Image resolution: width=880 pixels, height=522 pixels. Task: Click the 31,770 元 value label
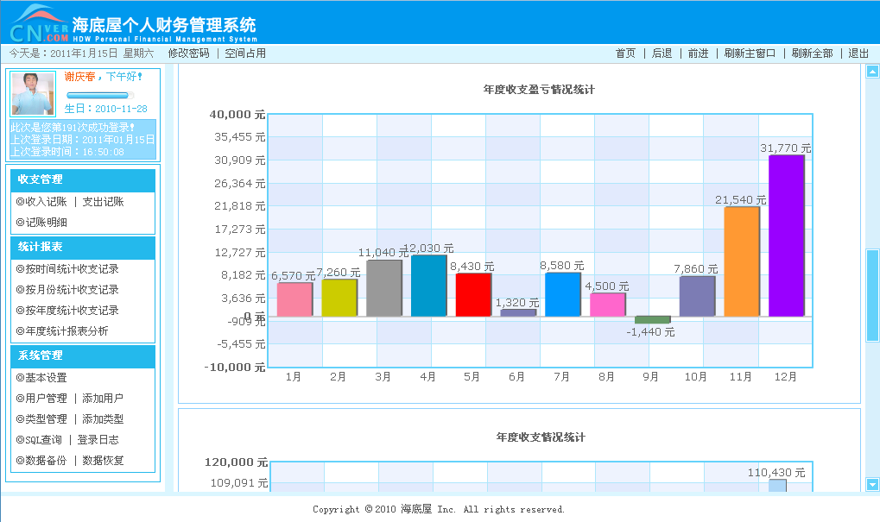tap(785, 148)
